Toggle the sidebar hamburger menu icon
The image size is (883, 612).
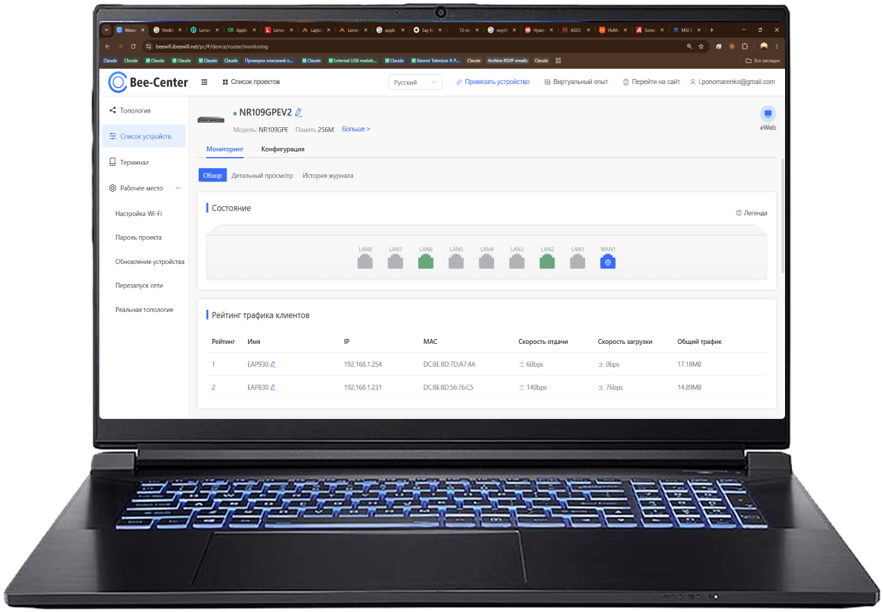pos(204,82)
